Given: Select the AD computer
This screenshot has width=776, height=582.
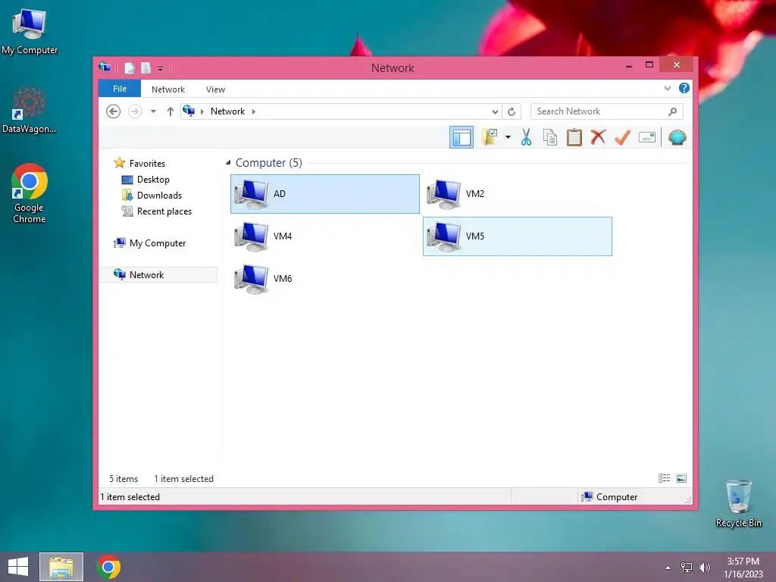Looking at the screenshot, I should pyautogui.click(x=324, y=194).
